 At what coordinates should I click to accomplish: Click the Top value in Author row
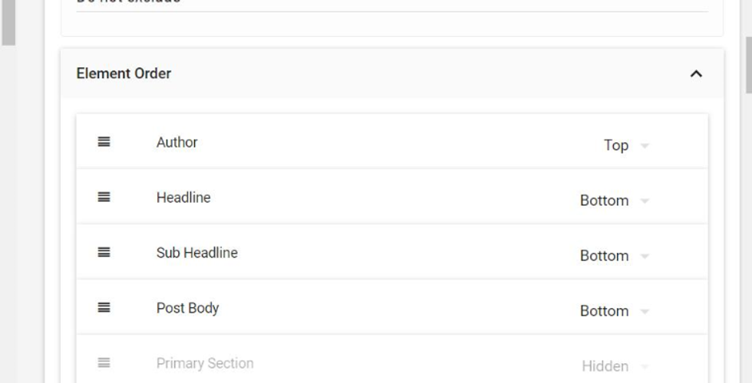click(x=616, y=146)
